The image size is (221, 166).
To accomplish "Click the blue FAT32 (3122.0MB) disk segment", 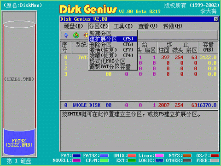I will coord(19,142).
